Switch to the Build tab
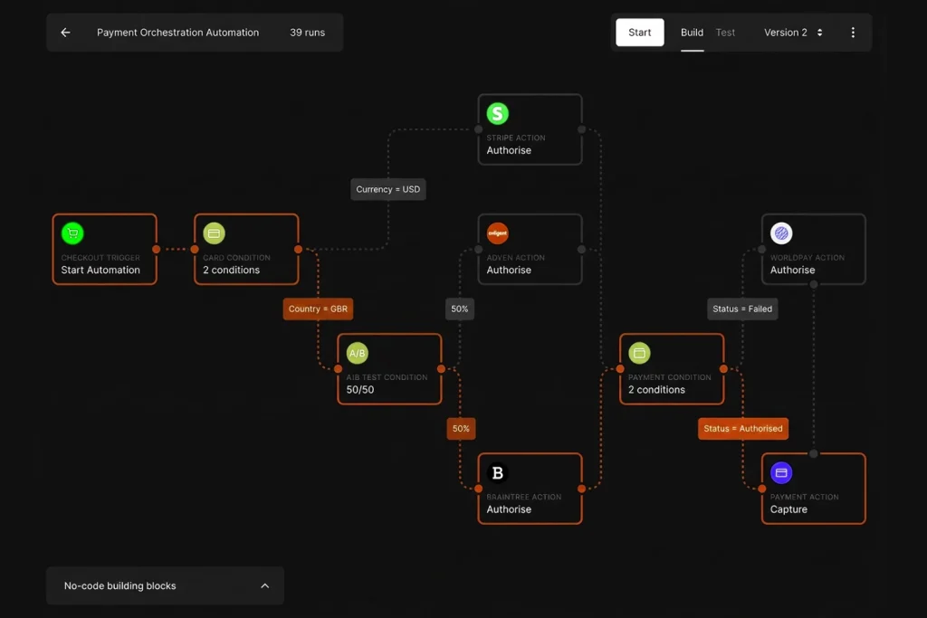 point(692,33)
